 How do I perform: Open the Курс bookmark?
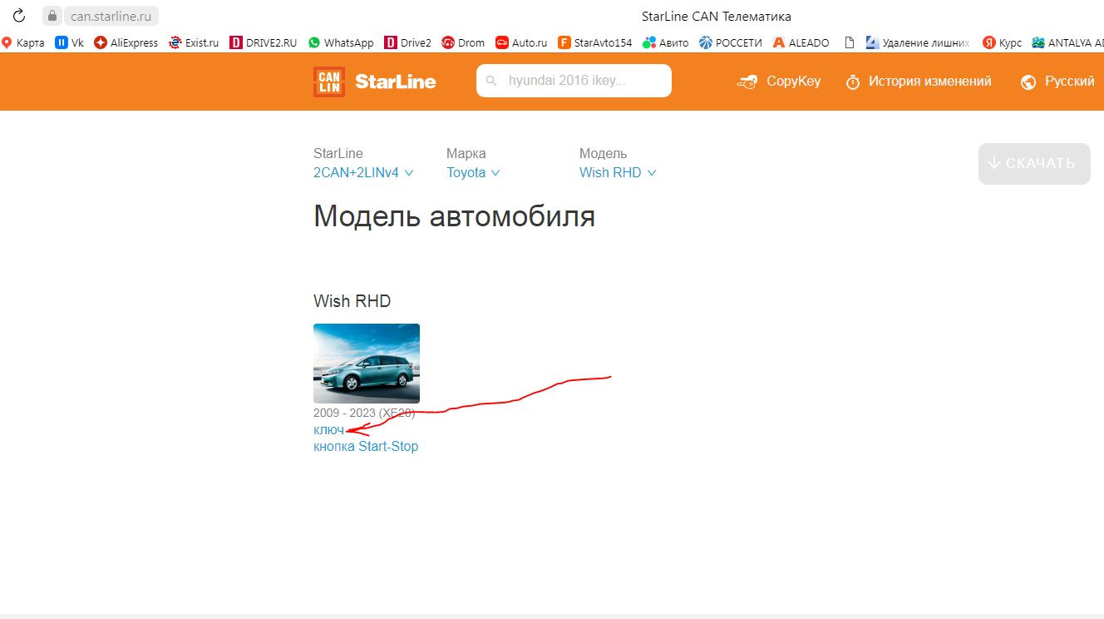coord(1003,42)
